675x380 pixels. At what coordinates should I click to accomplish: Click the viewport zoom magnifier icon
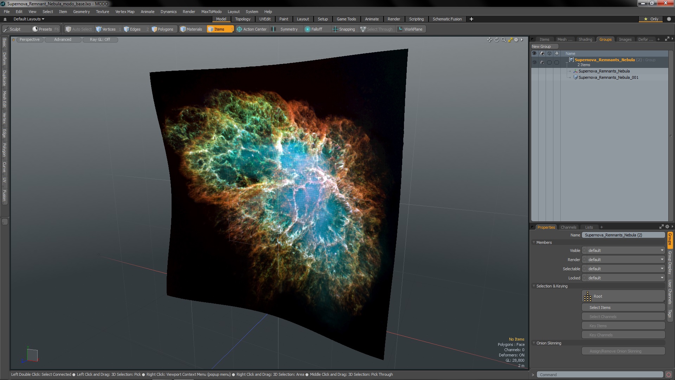(503, 40)
